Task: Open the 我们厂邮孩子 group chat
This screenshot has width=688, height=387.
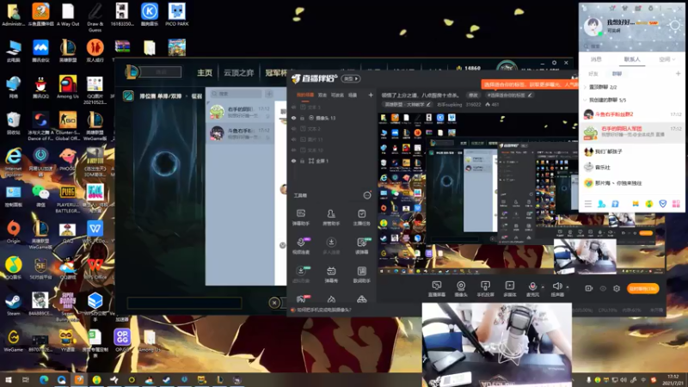Action: [632, 152]
